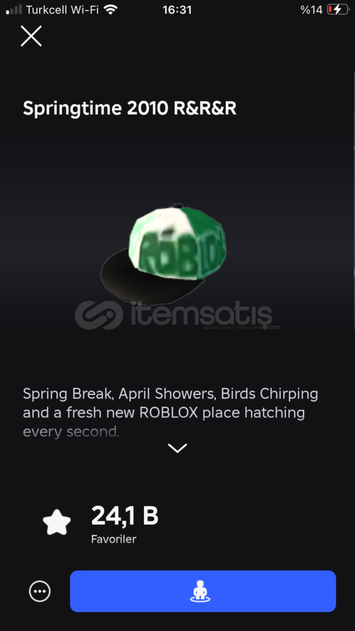
Task: Tap the Springtime 2010 R&R&R title
Action: 129,109
